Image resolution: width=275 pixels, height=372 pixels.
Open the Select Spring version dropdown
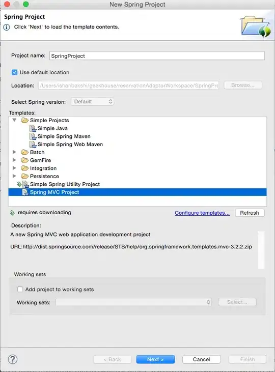(92, 102)
